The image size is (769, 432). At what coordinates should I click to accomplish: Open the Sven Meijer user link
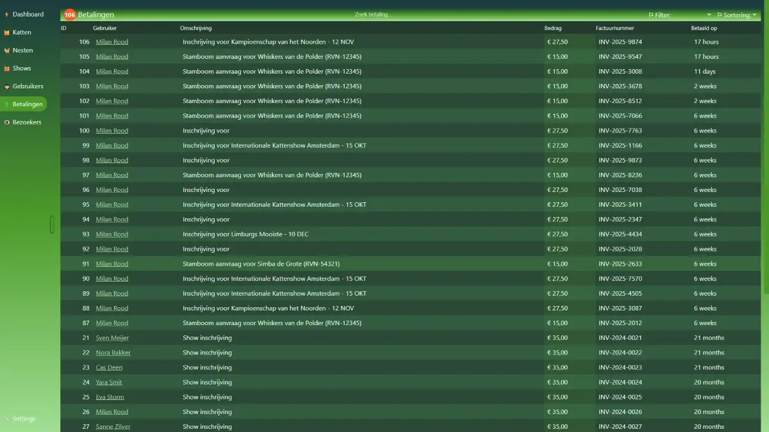(x=112, y=337)
